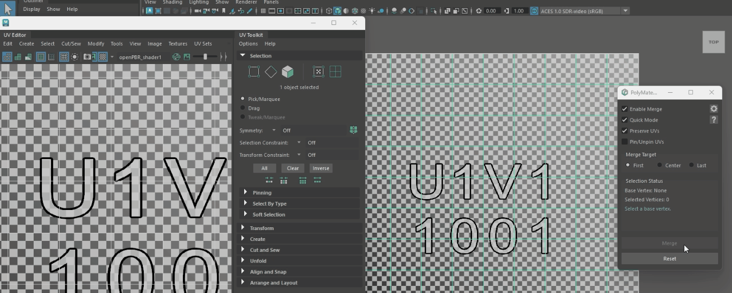Click the texture dimming slider
The height and width of the screenshot is (293, 732).
coord(205,57)
